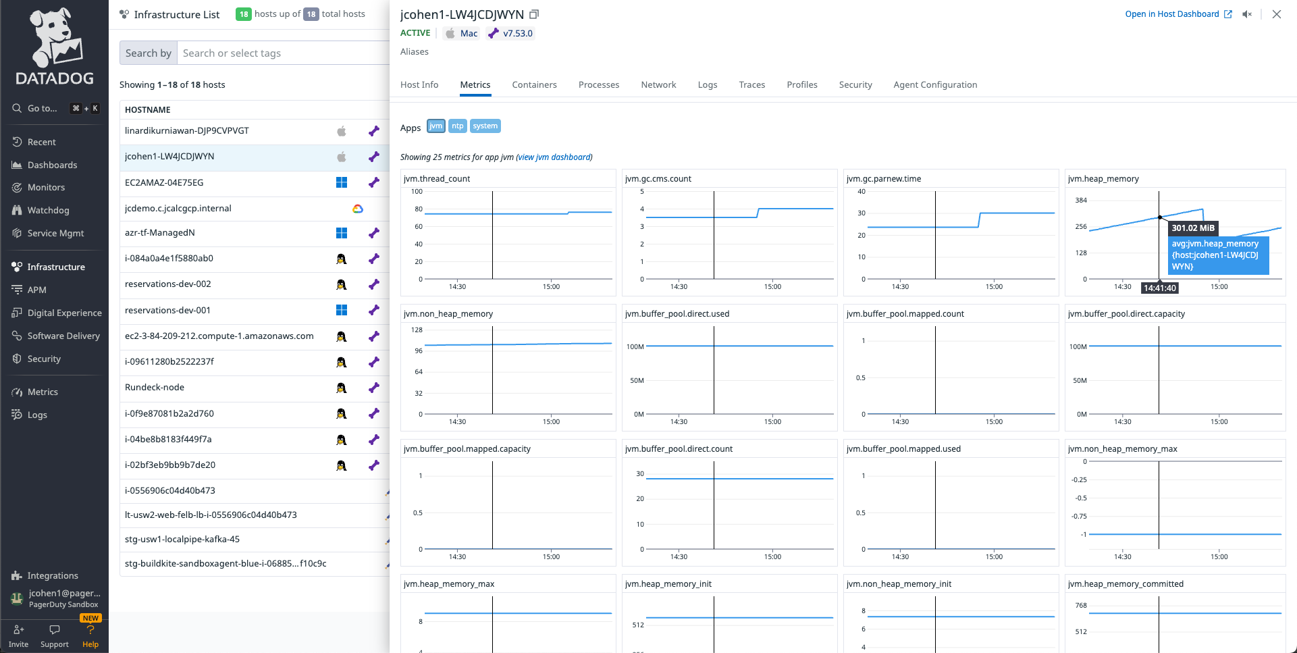The height and width of the screenshot is (653, 1297).
Task: Click the Security shield icon in sidebar
Action: pyautogui.click(x=17, y=359)
